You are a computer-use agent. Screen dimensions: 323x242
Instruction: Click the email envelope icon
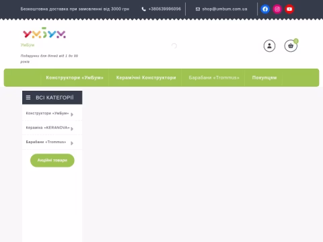coord(198,9)
